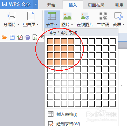Switch to the 引用 tab
This screenshot has width=127, height=126.
[119, 5]
